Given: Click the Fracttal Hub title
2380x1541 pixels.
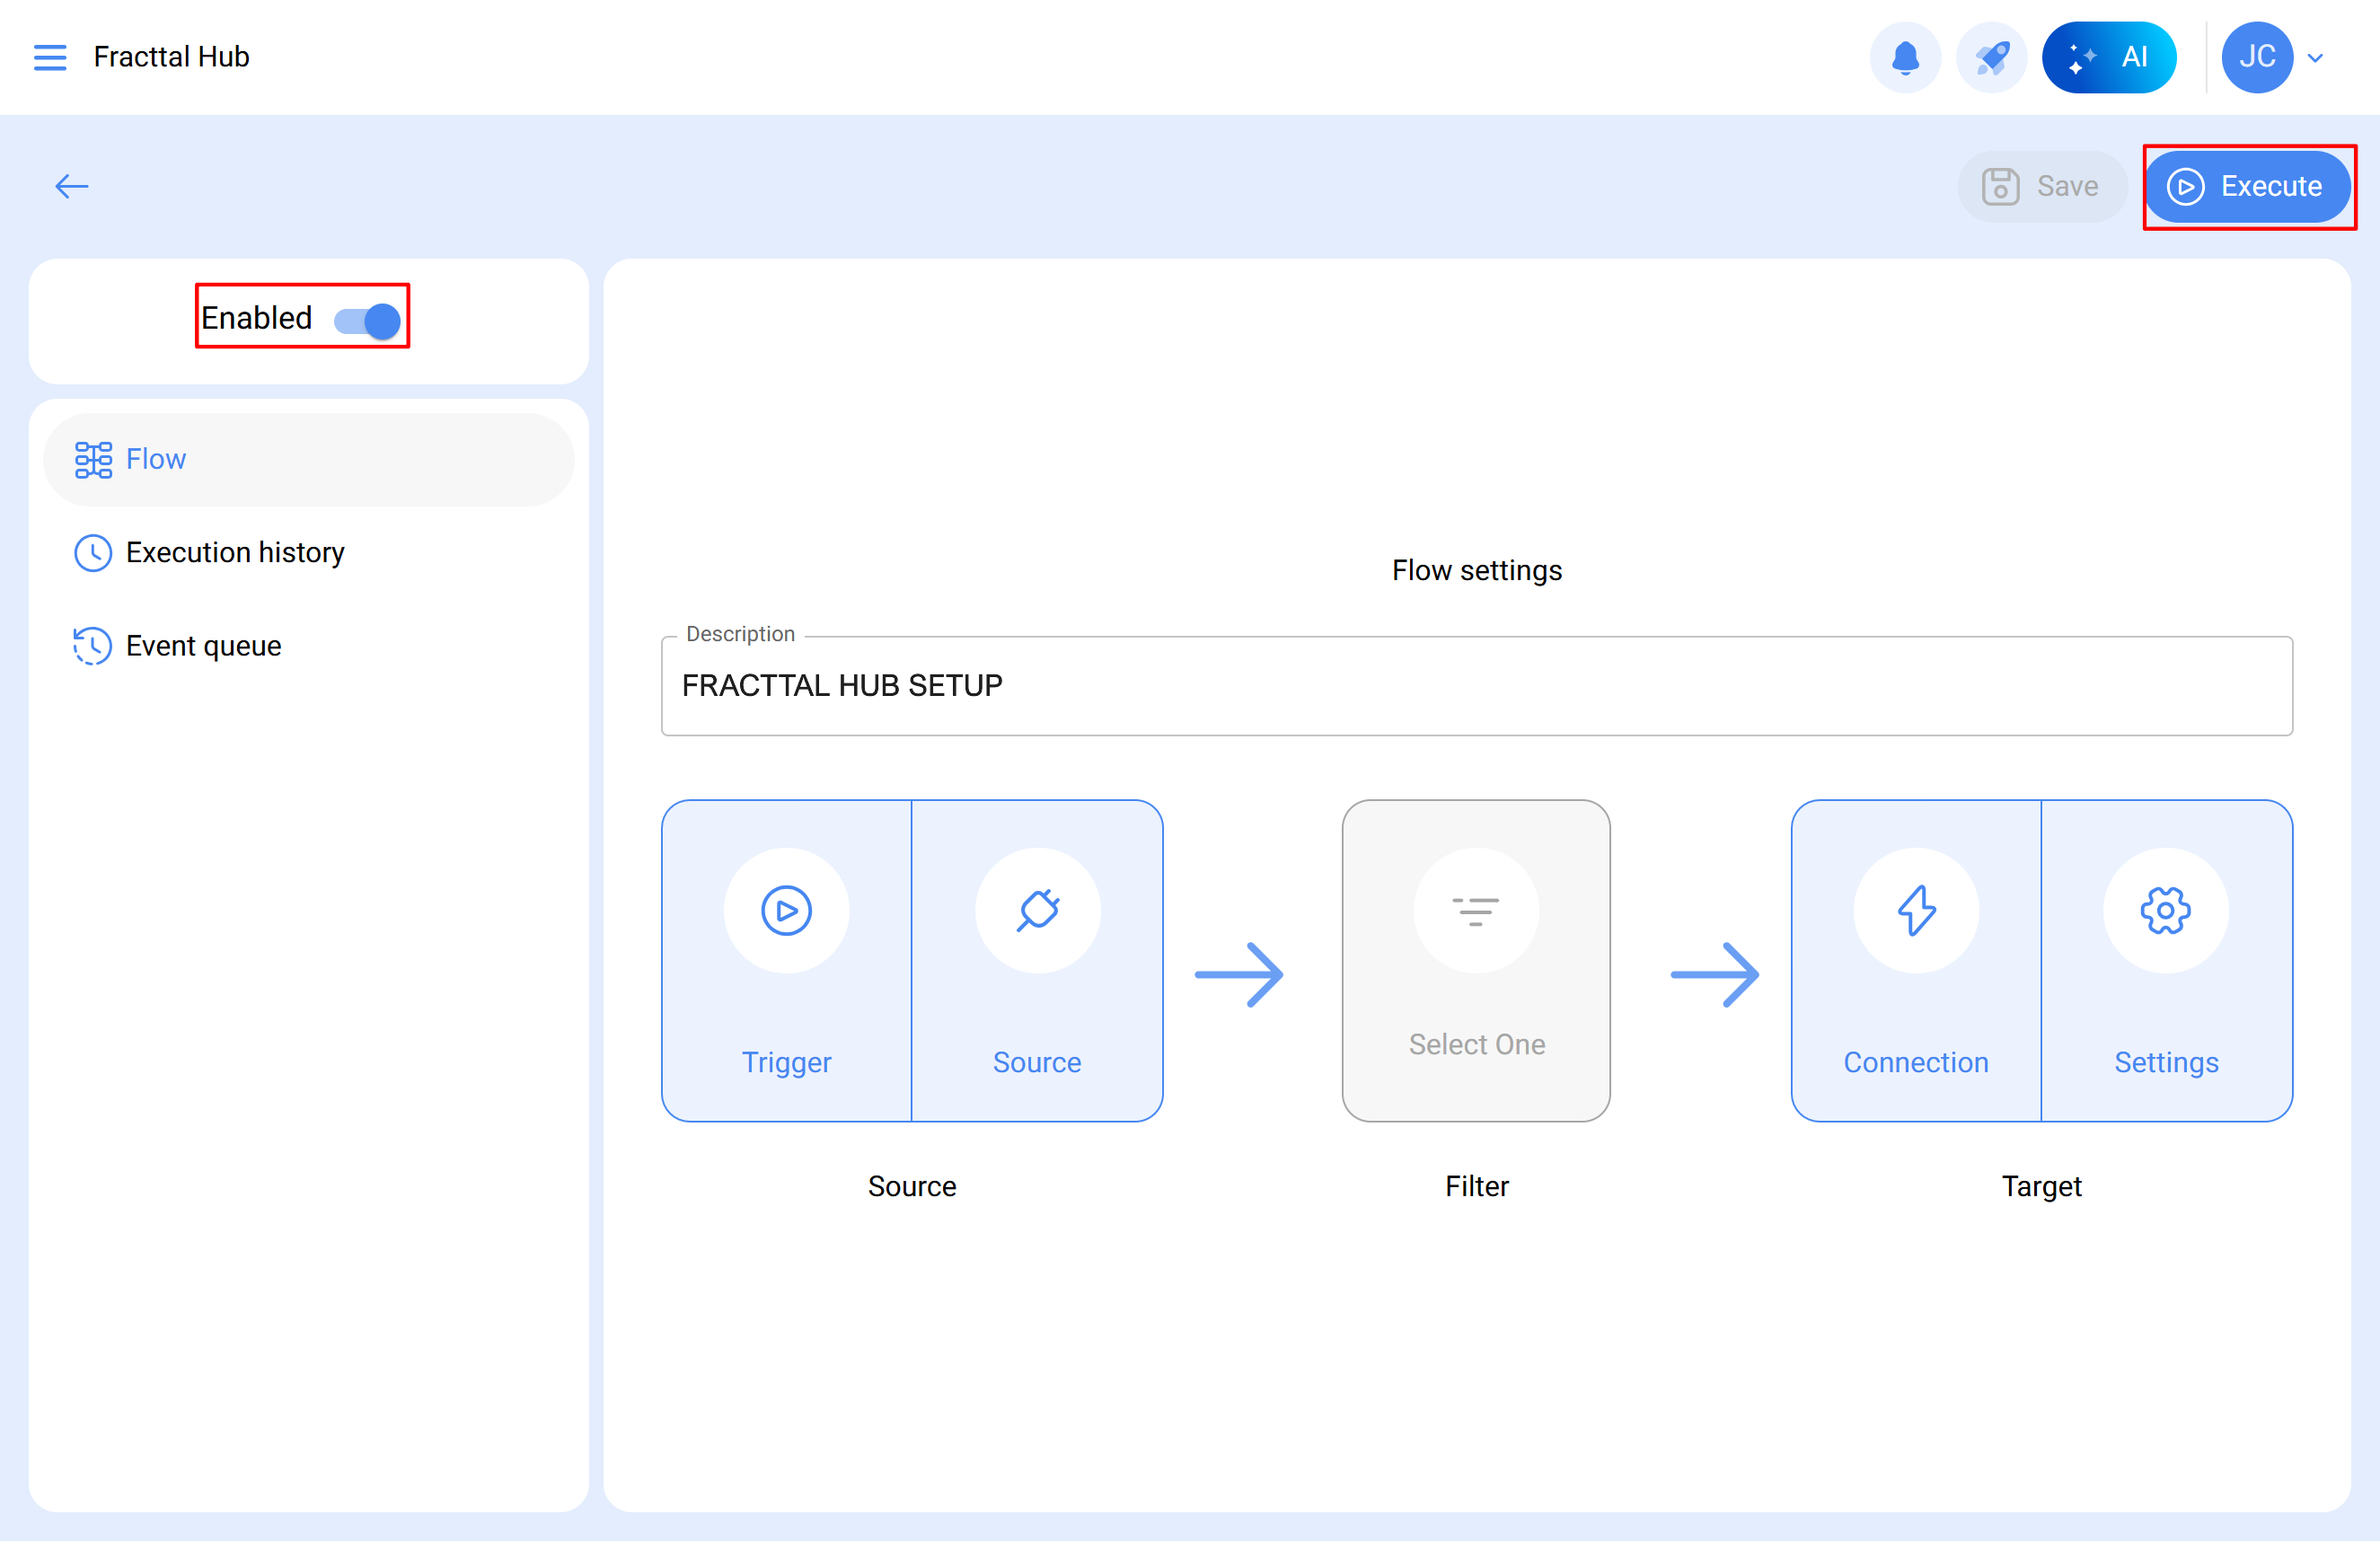Looking at the screenshot, I should (171, 57).
